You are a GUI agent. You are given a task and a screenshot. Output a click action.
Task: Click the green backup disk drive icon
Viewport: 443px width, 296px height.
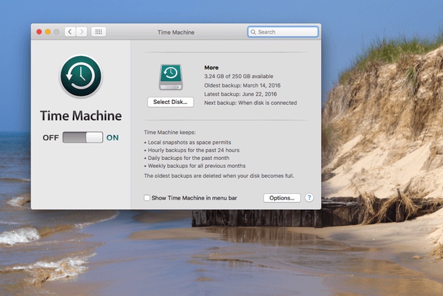(170, 77)
